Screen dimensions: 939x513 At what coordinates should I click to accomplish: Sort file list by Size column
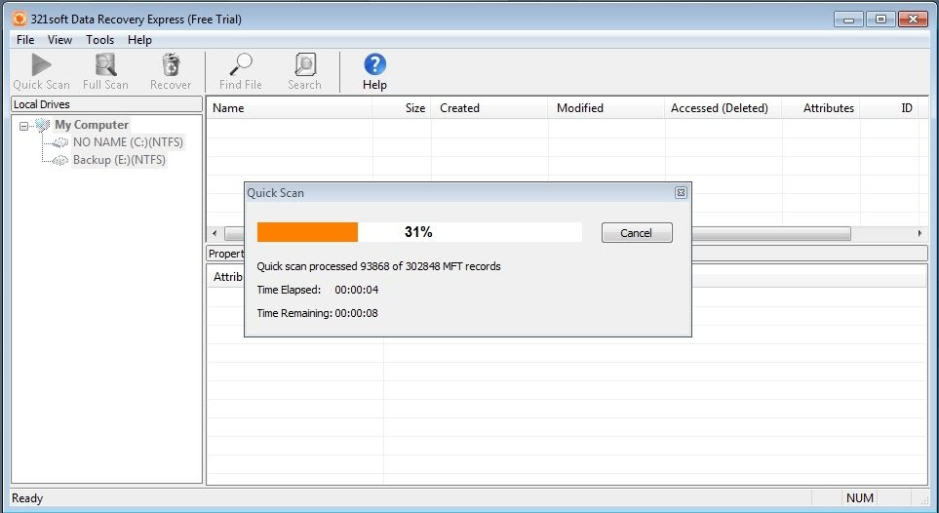[402, 108]
